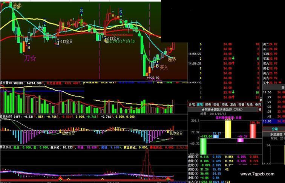Click the VOLUME: 16914.000 indicator label
This screenshot has height=183, width=285.
28,83
